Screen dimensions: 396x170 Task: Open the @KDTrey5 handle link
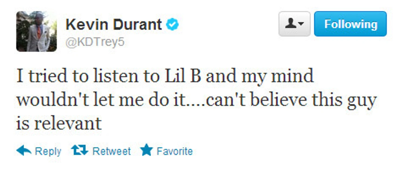[95, 43]
